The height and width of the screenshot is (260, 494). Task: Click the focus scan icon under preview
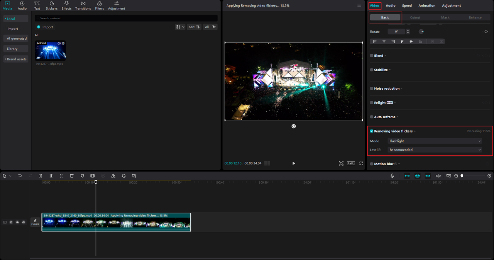point(341,163)
